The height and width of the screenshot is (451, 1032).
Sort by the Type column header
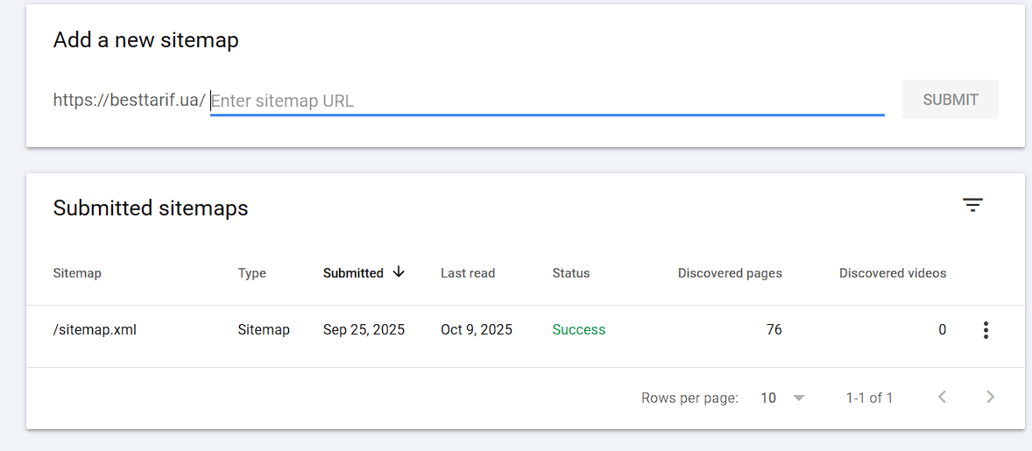pyautogui.click(x=251, y=273)
